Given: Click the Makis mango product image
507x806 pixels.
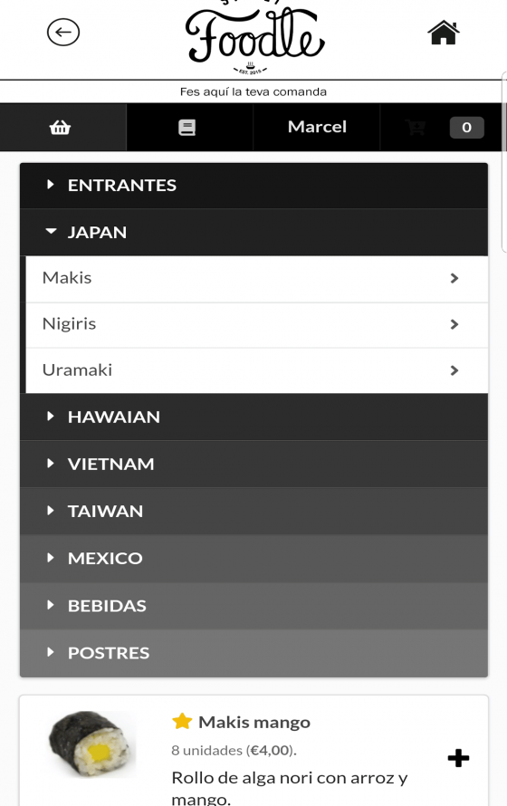Looking at the screenshot, I should 91,744.
